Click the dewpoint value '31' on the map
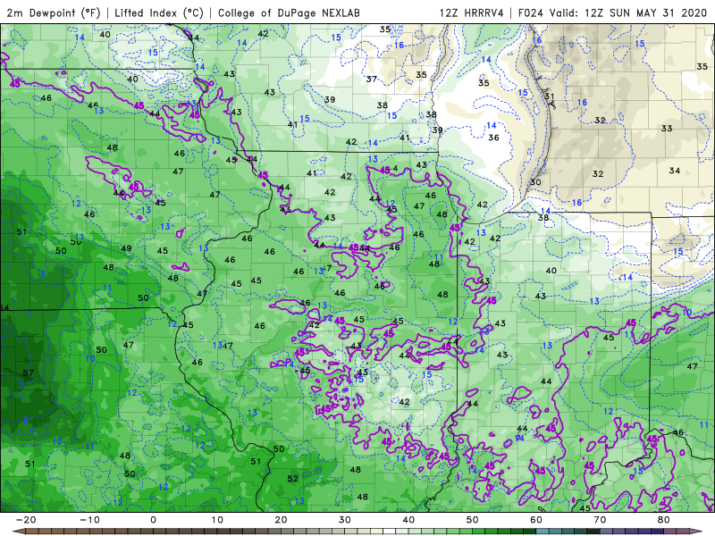715x536 pixels. 550,96
